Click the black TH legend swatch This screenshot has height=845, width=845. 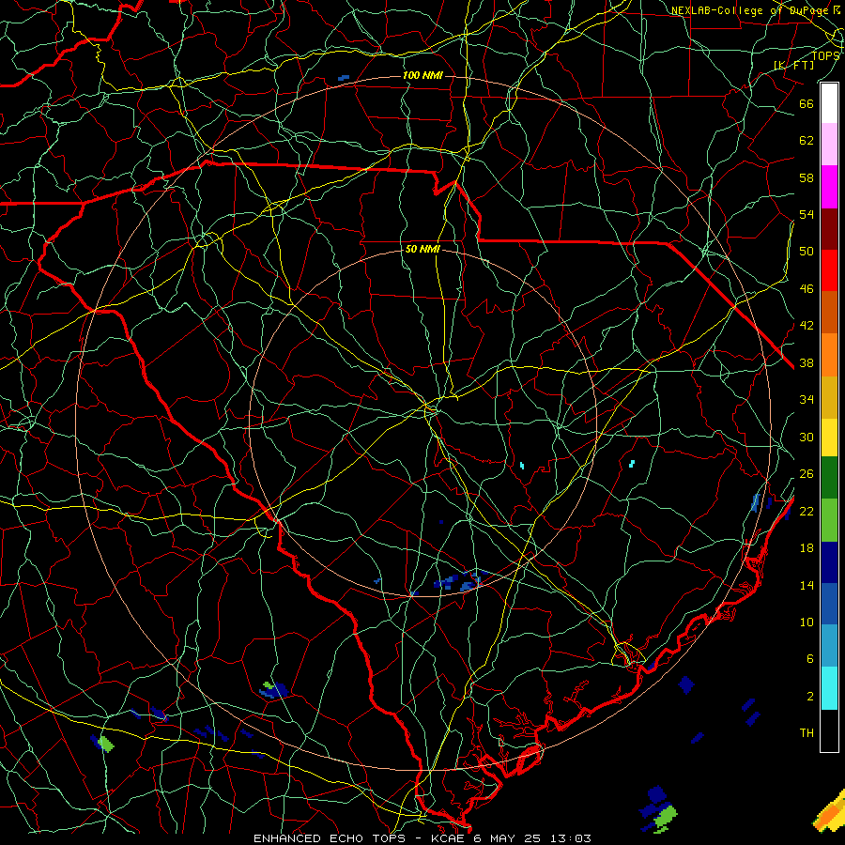pyautogui.click(x=829, y=730)
